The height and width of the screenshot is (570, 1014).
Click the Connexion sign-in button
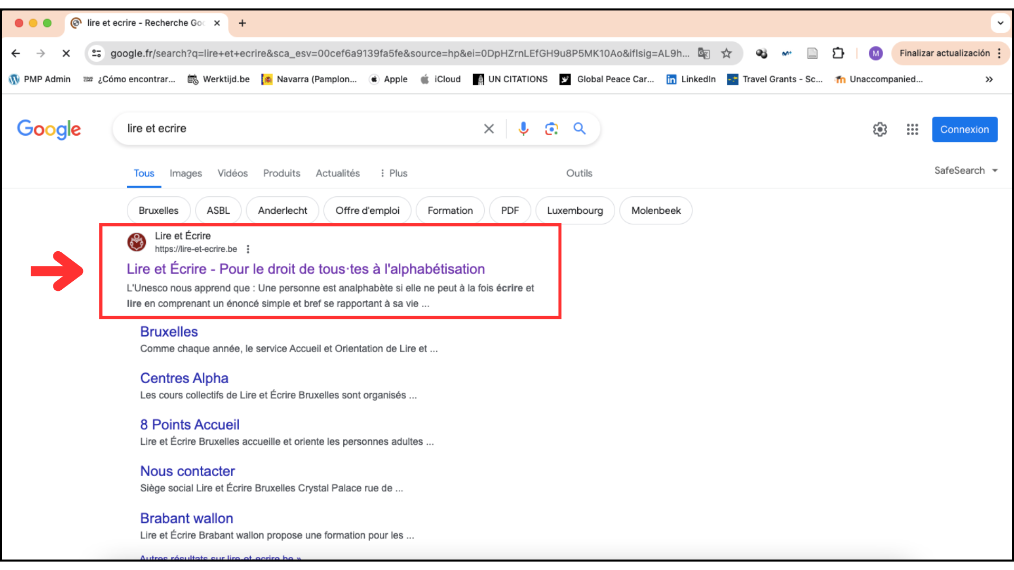(x=964, y=129)
